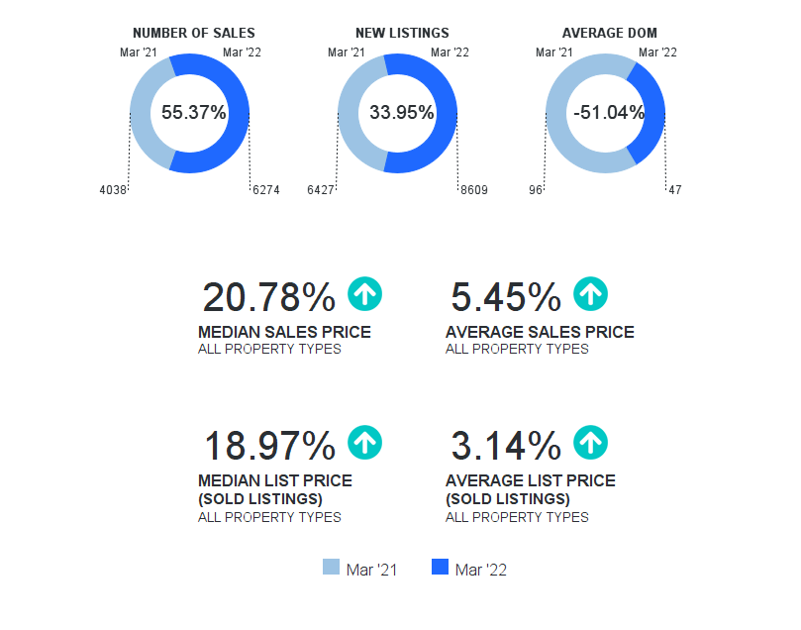Click the up arrow beside 3.14%
This screenshot has width=801, height=630.
click(x=591, y=443)
